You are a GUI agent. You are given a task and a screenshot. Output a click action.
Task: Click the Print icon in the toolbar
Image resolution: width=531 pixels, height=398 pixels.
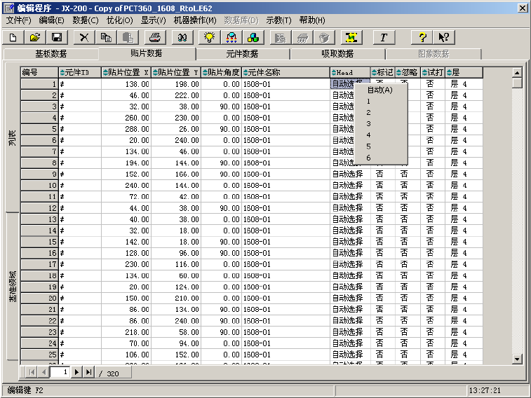pyautogui.click(x=156, y=37)
